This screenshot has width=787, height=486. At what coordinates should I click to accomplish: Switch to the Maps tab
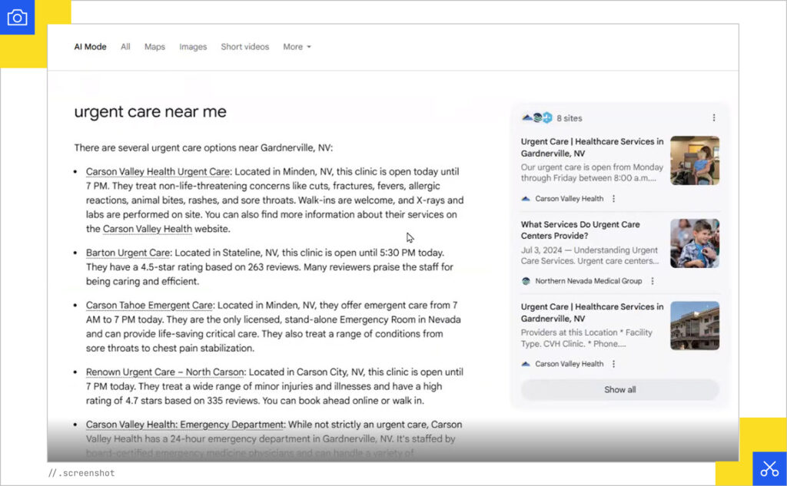154,47
